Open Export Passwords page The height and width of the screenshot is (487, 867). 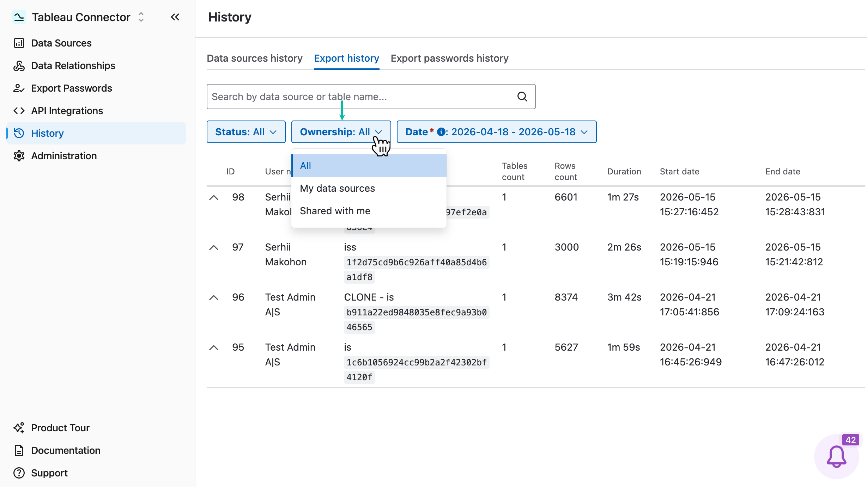[96, 88]
